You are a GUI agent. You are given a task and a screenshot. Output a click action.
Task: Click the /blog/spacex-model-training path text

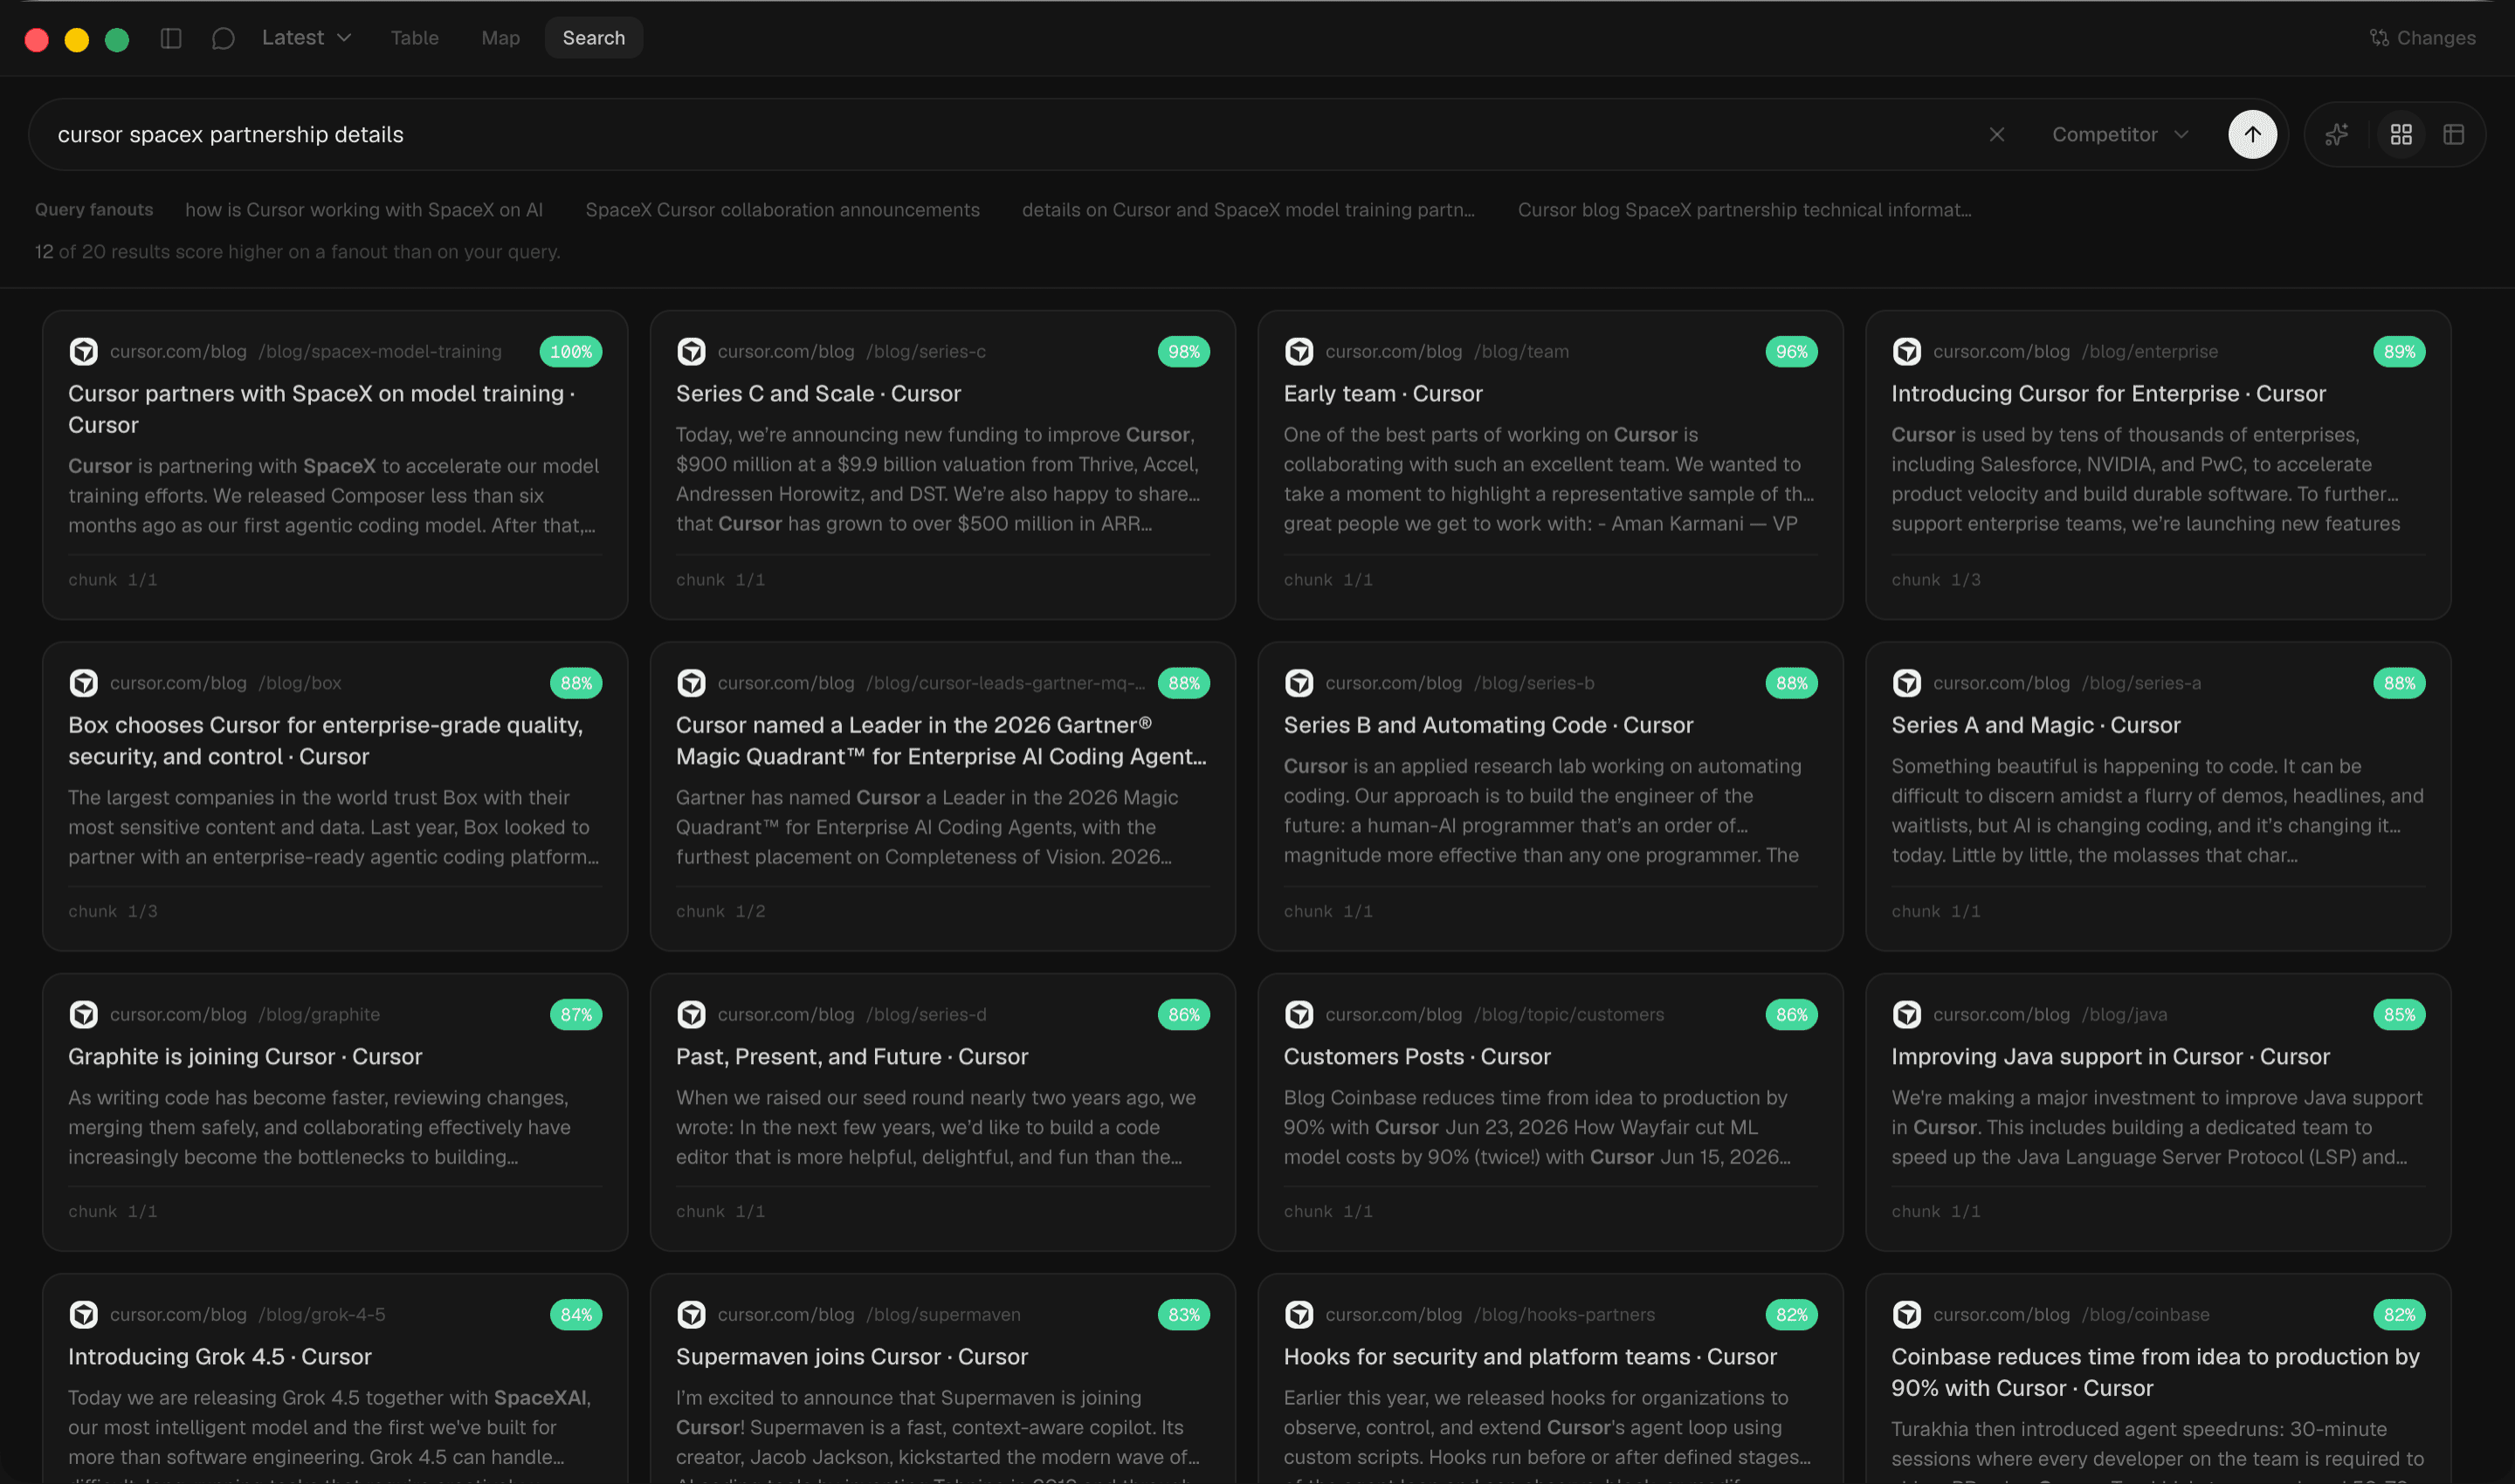coord(380,352)
